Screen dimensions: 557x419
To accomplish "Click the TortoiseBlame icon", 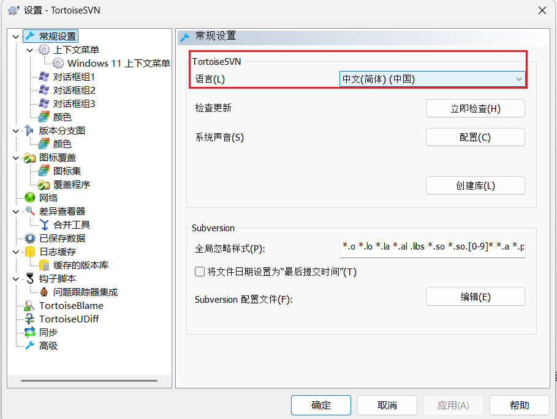I will pyautogui.click(x=29, y=306).
